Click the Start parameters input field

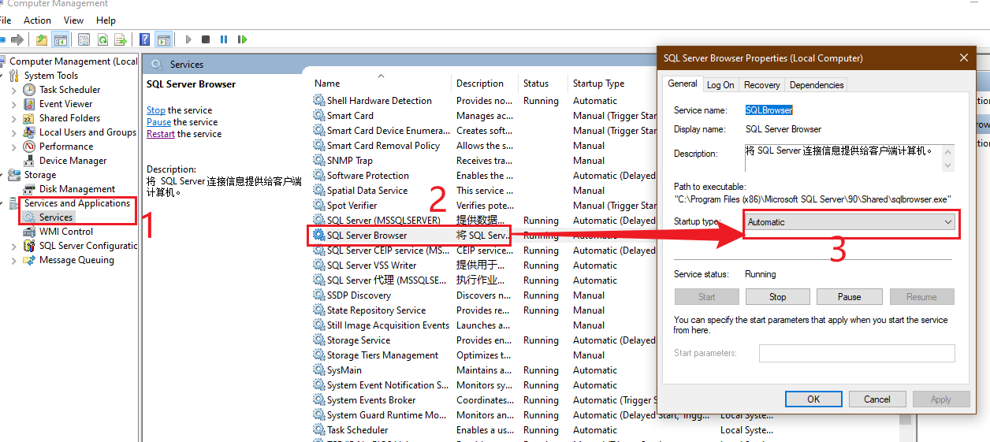pyautogui.click(x=857, y=353)
